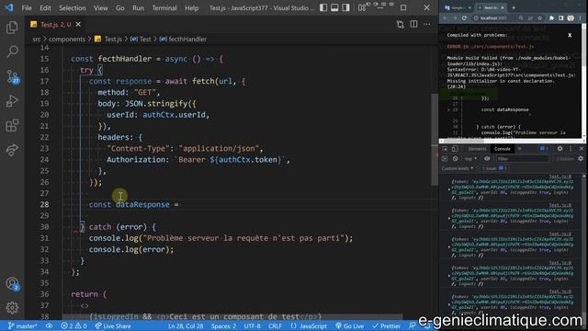
Task: Open the browser profile avatar
Action: point(571,18)
